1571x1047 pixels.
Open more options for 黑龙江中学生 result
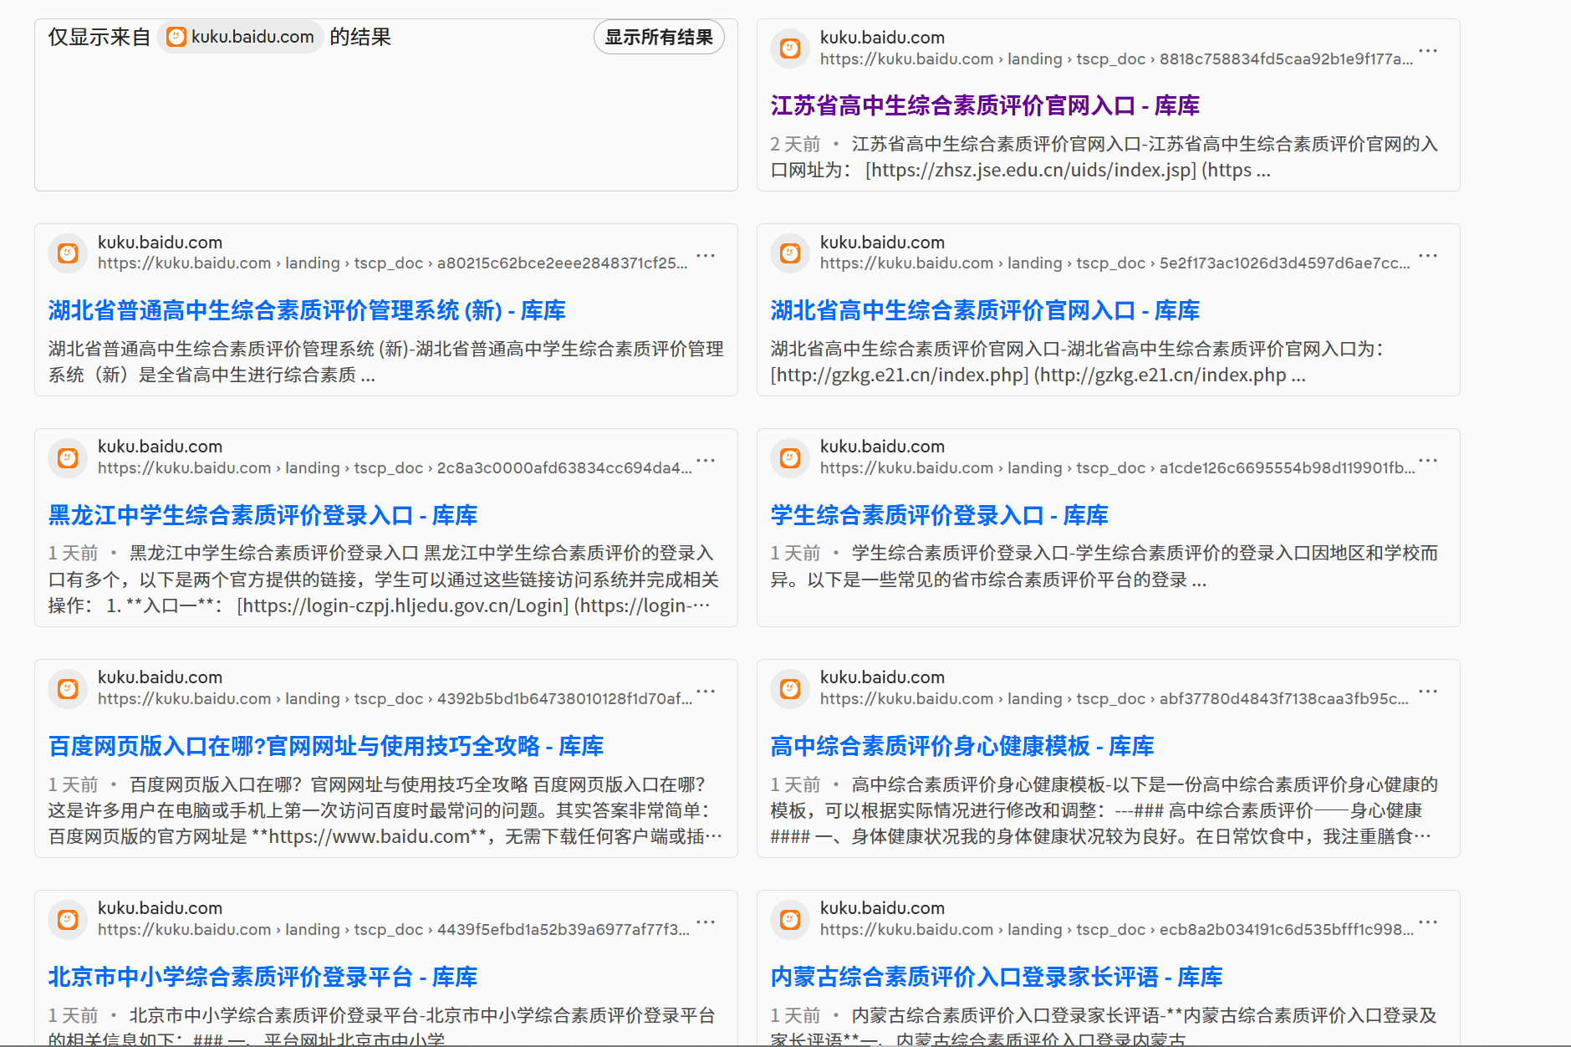(706, 461)
